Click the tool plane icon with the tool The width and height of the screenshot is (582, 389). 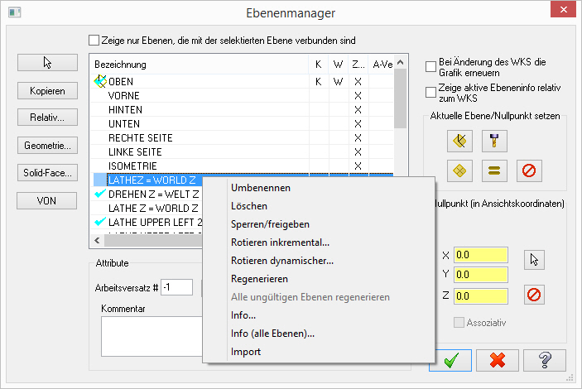pyautogui.click(x=493, y=141)
